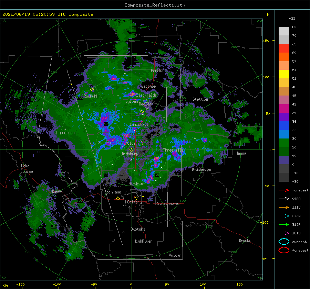Click the Brooks town label

245,241
